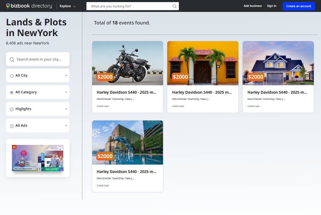This screenshot has width=321, height=215.
Task: Click the clock icon next to All Ads
Action: point(11,126)
